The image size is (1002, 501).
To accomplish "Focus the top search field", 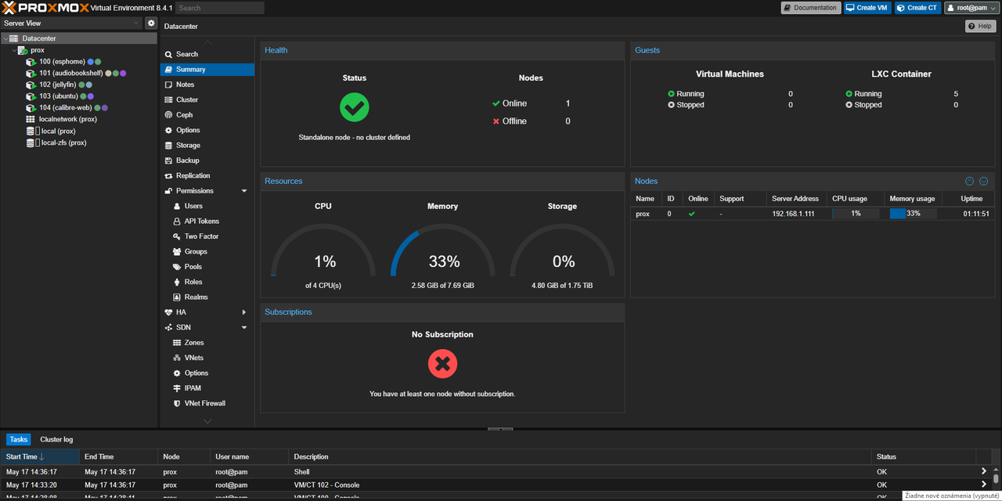I will click(220, 8).
